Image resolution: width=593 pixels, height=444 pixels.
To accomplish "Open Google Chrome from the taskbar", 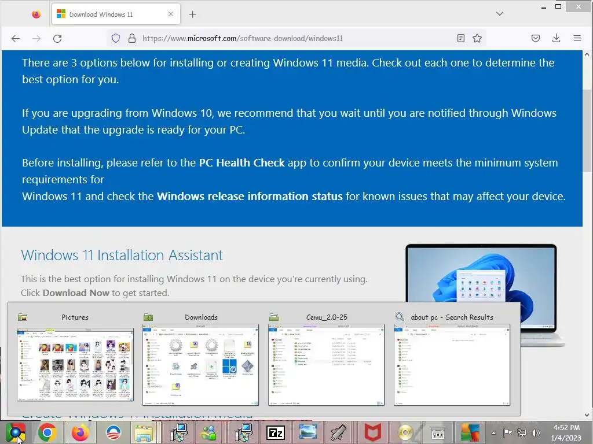I will point(47,432).
